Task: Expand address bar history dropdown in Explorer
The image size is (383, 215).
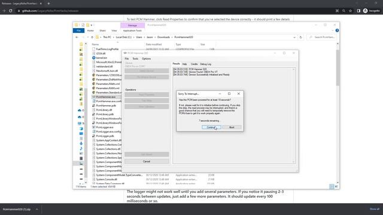Action: 294,37
